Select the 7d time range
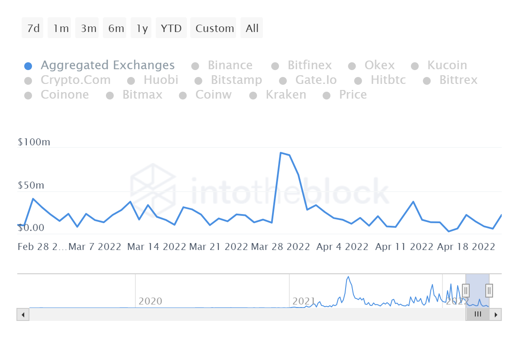Viewport: 519px width, 346px height. click(x=33, y=29)
